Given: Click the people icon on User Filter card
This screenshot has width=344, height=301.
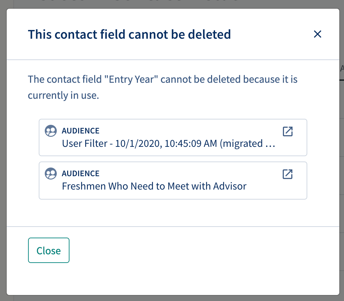Looking at the screenshot, I should click(51, 131).
